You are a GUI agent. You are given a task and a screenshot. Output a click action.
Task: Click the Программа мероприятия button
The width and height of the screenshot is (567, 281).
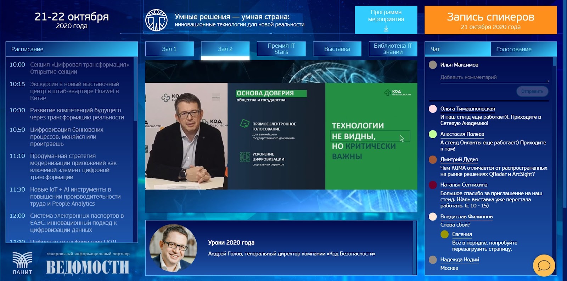click(386, 20)
